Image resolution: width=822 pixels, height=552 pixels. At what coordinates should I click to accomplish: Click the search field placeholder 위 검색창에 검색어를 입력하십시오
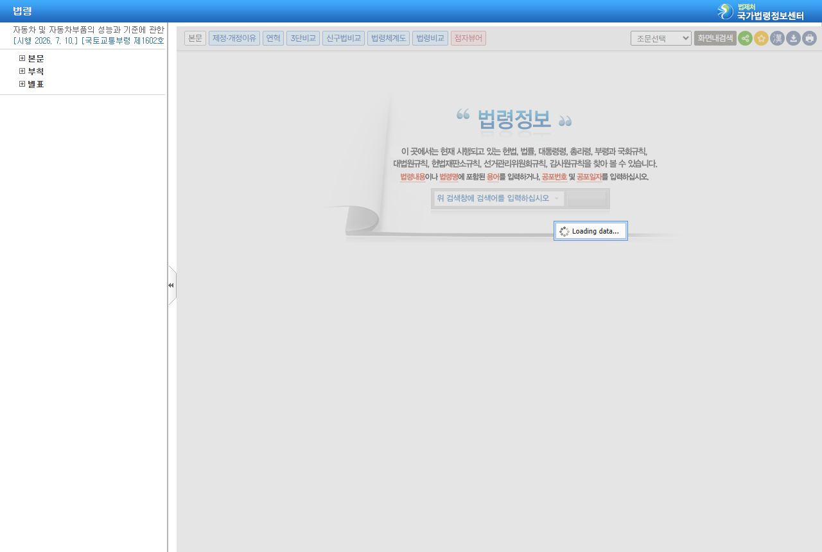coord(493,198)
